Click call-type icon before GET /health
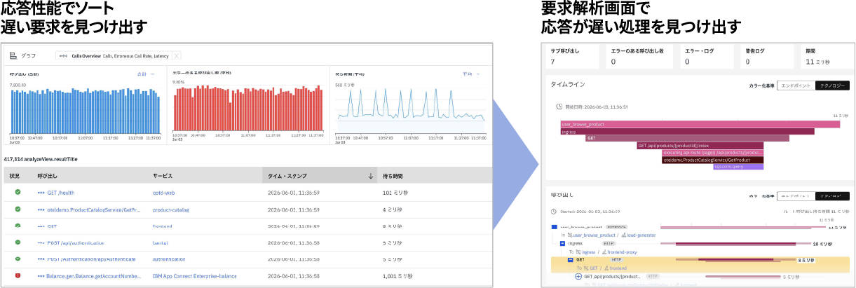The height and width of the screenshot is (288, 856). click(41, 193)
